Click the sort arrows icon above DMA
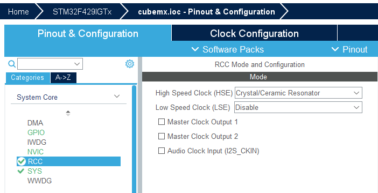378x193 pixels. pyautogui.click(x=68, y=113)
